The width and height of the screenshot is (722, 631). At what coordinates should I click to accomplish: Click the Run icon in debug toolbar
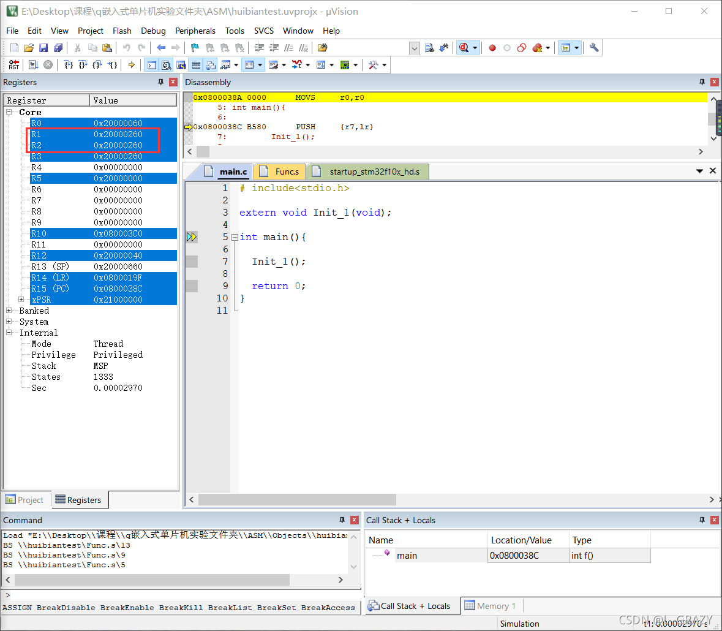click(x=33, y=65)
